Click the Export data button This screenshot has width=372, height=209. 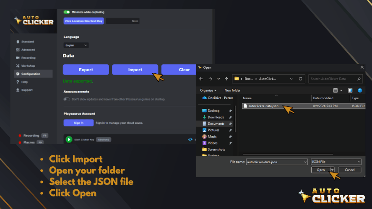point(86,70)
